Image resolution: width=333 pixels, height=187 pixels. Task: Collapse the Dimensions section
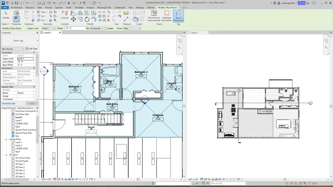click(34, 68)
